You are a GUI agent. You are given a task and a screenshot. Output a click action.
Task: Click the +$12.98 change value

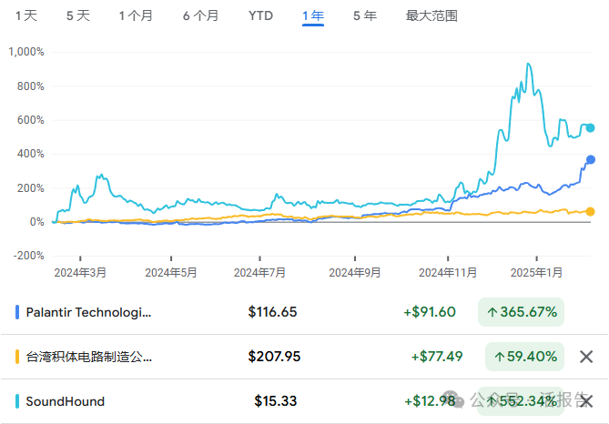[430, 401]
